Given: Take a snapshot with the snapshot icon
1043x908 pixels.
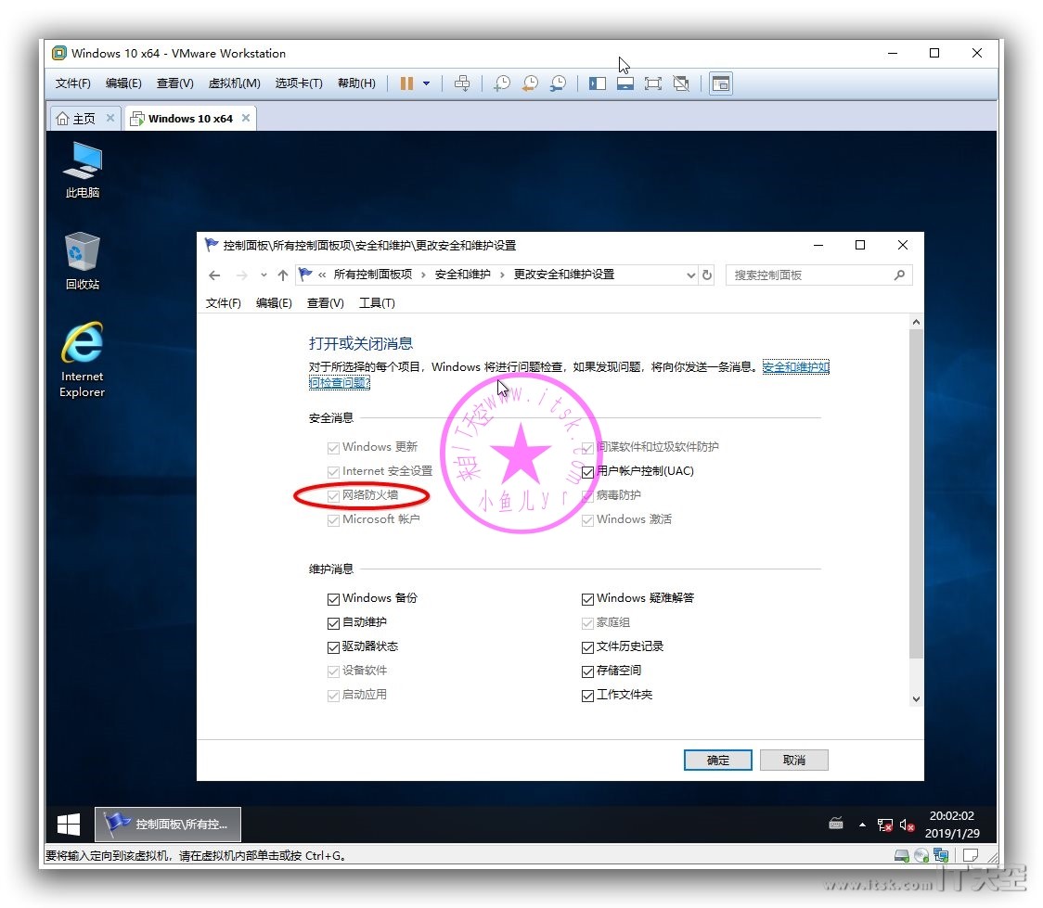Looking at the screenshot, I should click(501, 83).
